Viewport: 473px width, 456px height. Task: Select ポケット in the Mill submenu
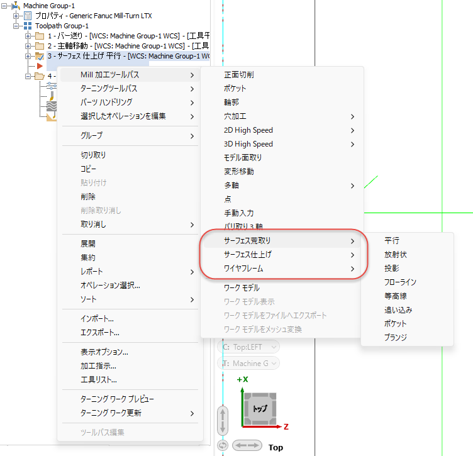(x=282, y=89)
